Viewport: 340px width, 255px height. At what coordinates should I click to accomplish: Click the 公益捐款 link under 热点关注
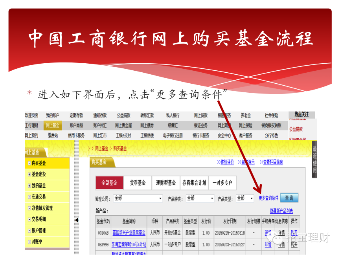[x=296, y=129]
